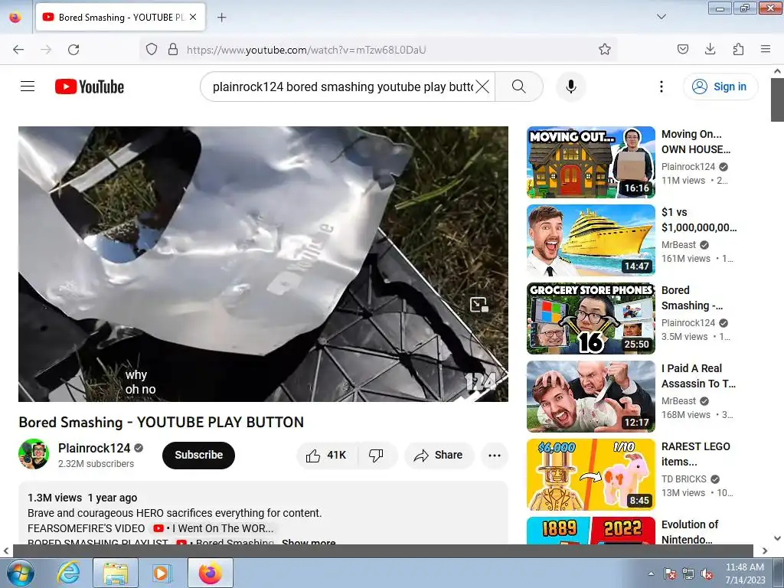
Task: Expand description with Show more
Action: point(309,542)
